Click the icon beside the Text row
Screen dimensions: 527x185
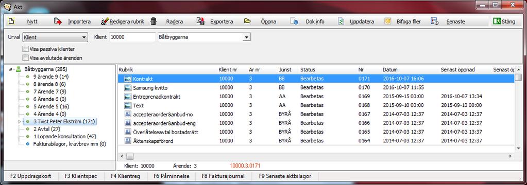pos(128,105)
